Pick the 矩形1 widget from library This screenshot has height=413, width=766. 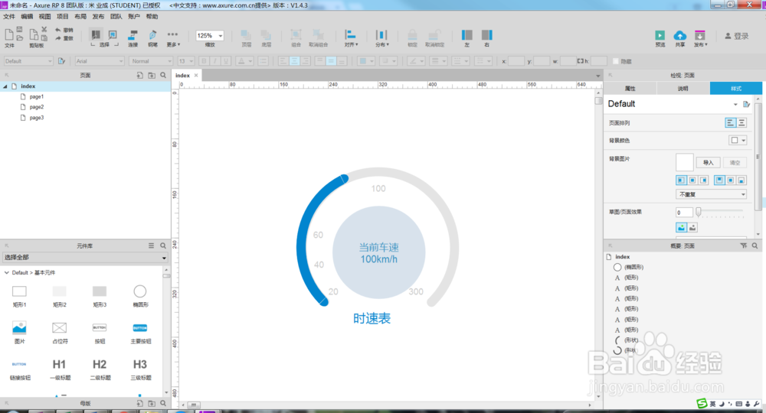point(19,295)
